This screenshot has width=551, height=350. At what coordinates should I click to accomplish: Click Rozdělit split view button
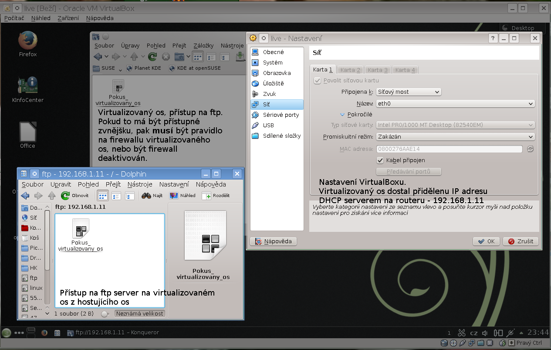[216, 196]
